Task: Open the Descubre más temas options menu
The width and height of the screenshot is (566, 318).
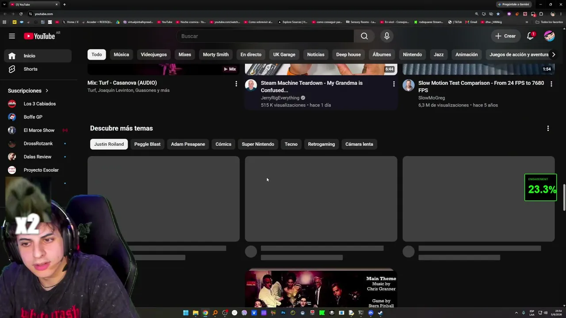Action: click(x=548, y=129)
